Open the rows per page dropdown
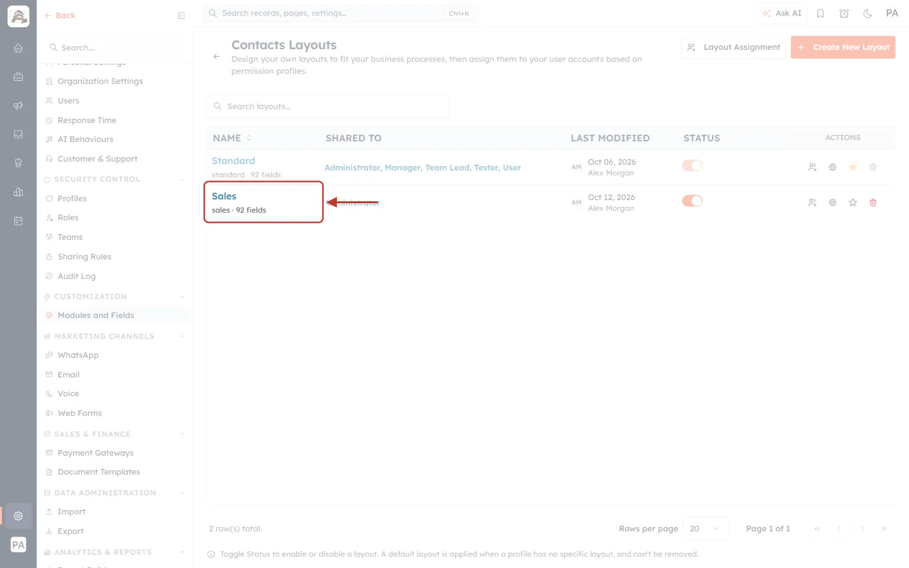The width and height of the screenshot is (909, 568). pyautogui.click(x=705, y=529)
